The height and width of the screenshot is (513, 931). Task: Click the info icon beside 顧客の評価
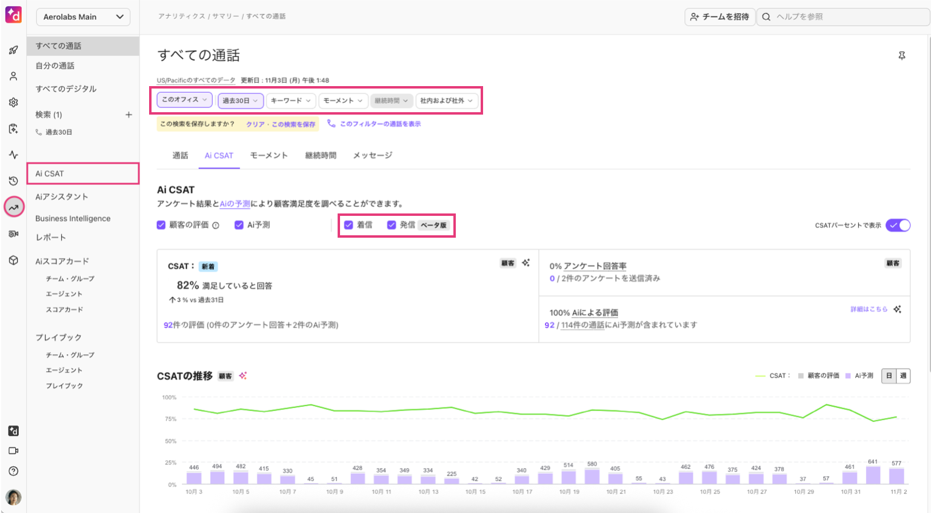point(216,226)
